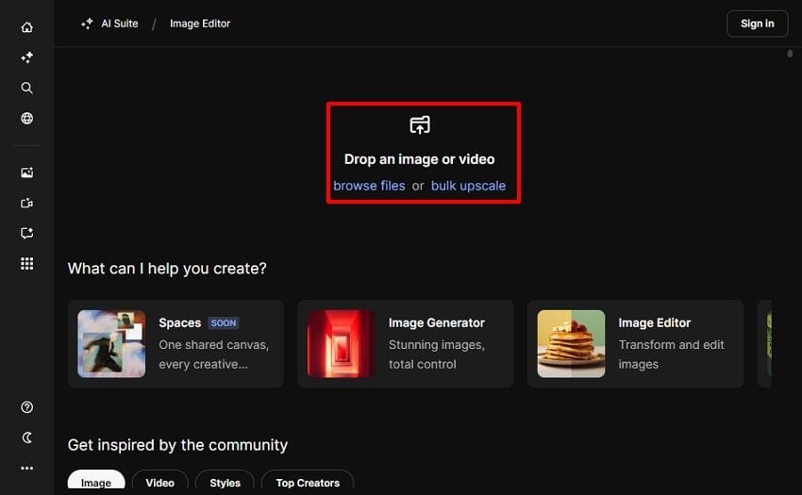802x495 pixels.
Task: Click 'Drop an image or video' text
Action: coord(420,159)
